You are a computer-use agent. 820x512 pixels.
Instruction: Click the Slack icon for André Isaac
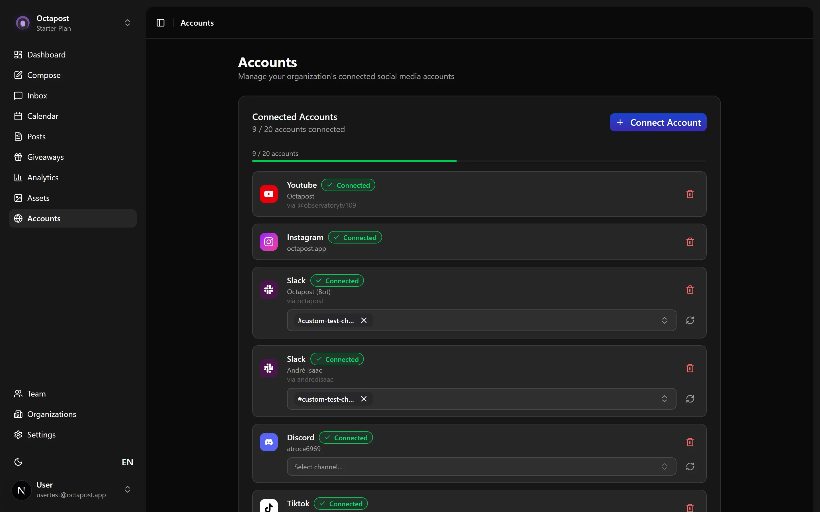pos(269,368)
